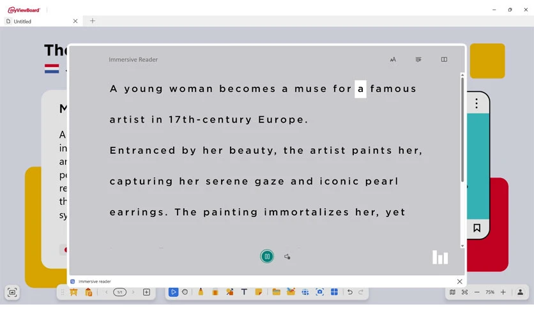Click the Netherlands flag on canvas
The width and height of the screenshot is (534, 309).
point(52,68)
